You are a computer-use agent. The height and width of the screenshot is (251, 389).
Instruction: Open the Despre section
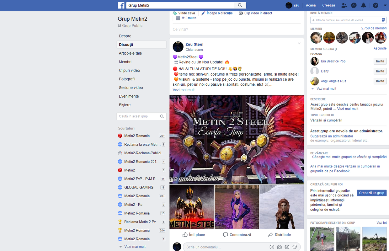(125, 36)
